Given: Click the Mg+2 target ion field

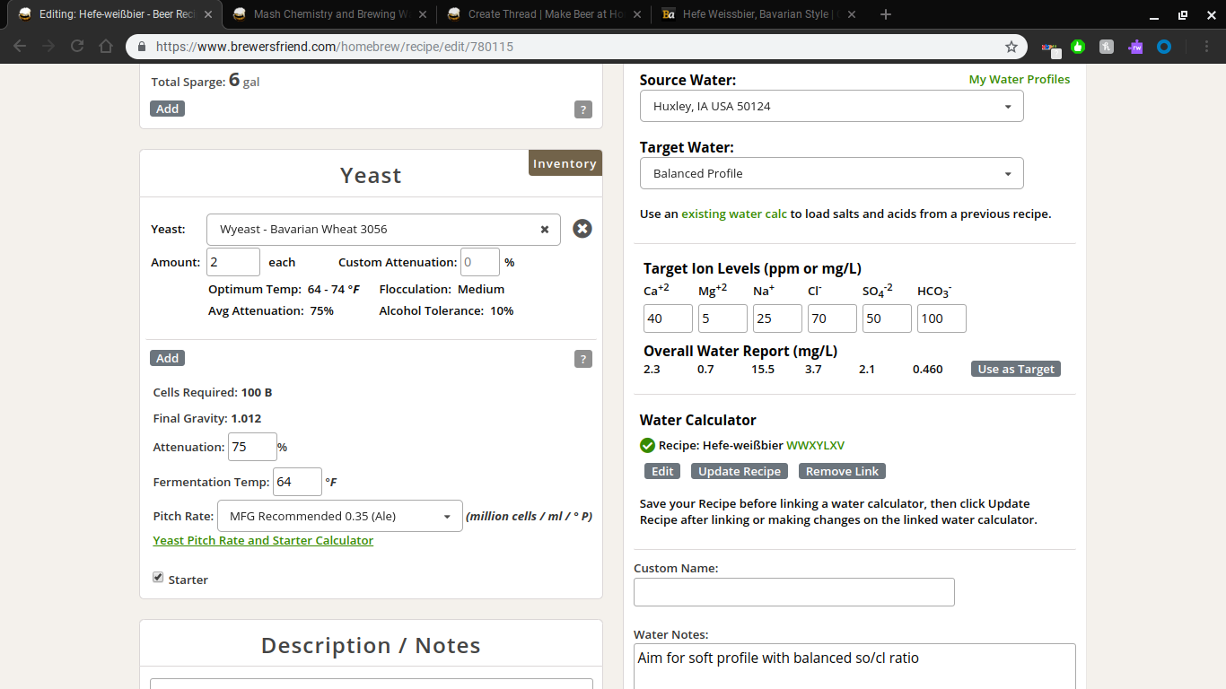Looking at the screenshot, I should click(722, 318).
